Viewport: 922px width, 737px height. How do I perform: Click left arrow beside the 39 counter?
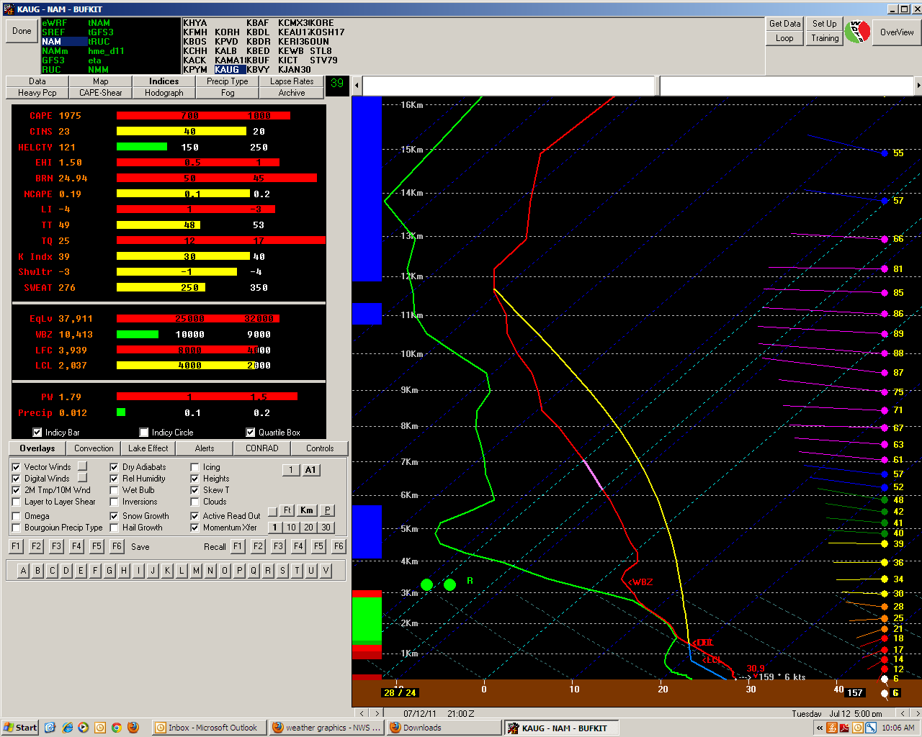tap(357, 85)
